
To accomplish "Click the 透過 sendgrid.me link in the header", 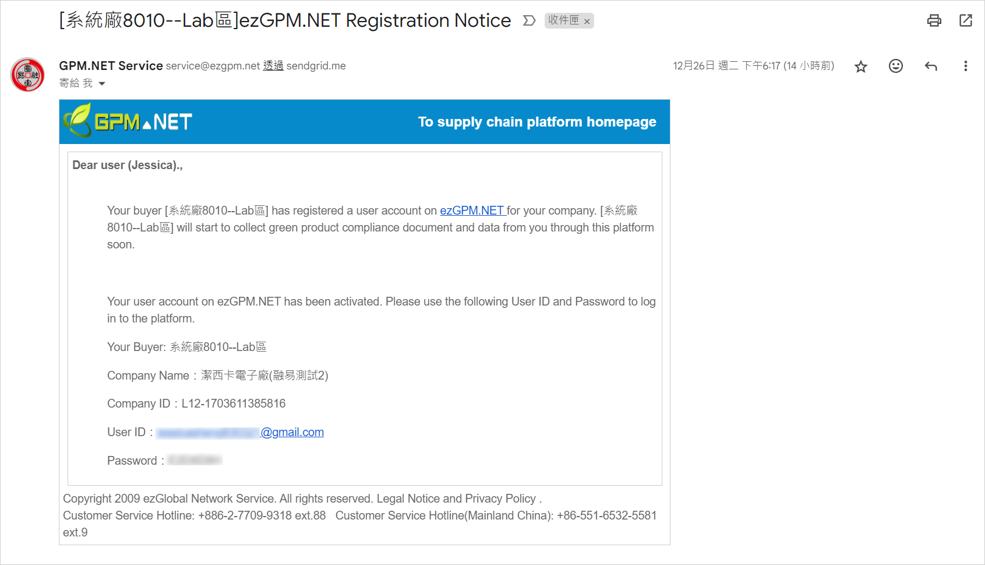I will pos(304,65).
